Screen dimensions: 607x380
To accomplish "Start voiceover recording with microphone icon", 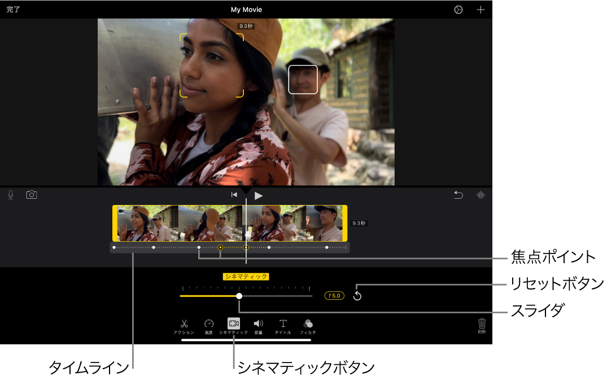I will [11, 195].
